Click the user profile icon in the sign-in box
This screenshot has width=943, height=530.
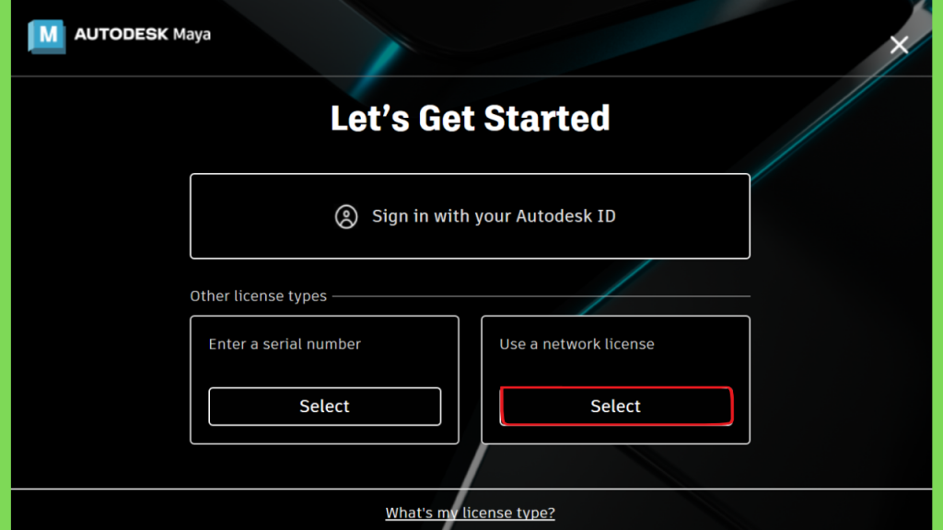tap(346, 216)
